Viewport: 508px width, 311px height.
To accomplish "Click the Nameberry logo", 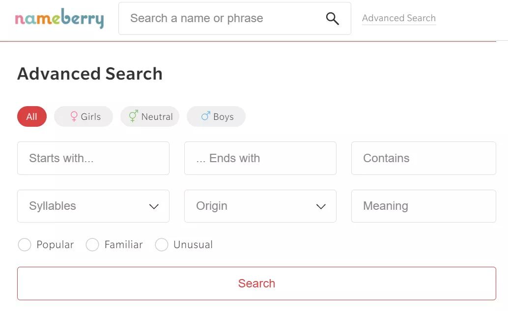I will [x=59, y=19].
